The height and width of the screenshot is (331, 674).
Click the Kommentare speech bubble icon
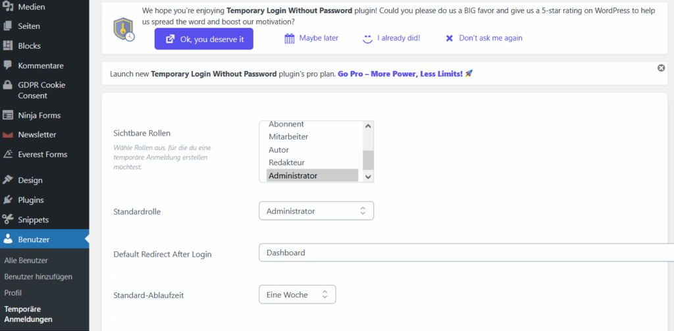7,65
